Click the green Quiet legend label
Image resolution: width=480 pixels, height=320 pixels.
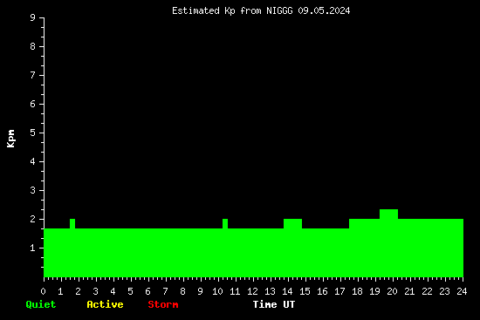tap(41, 304)
